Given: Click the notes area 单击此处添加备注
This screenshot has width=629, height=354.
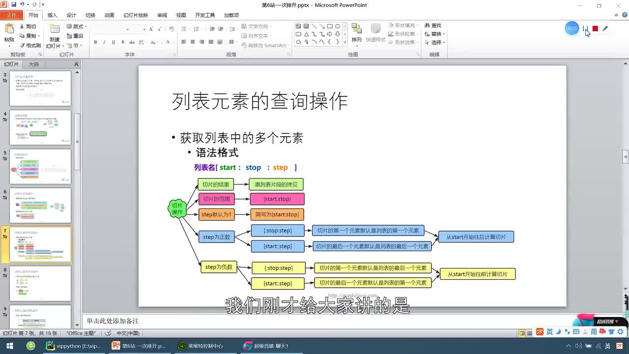Looking at the screenshot, I should coord(113,321).
